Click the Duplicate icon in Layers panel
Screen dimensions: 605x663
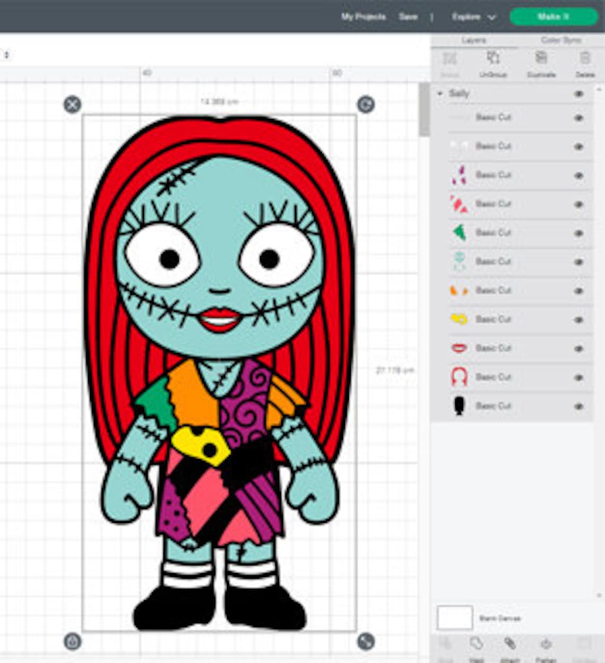coord(540,58)
